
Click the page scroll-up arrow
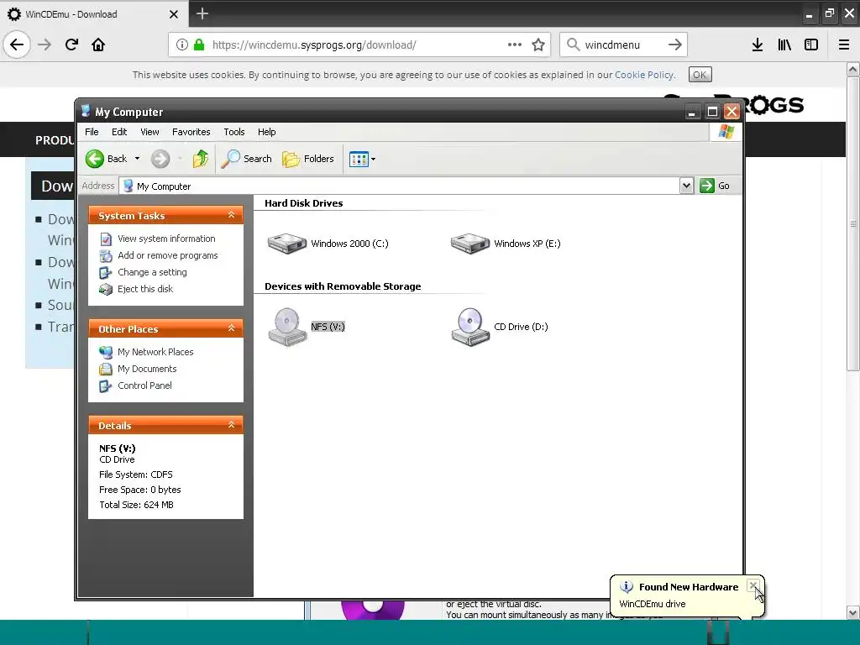pyautogui.click(x=853, y=69)
